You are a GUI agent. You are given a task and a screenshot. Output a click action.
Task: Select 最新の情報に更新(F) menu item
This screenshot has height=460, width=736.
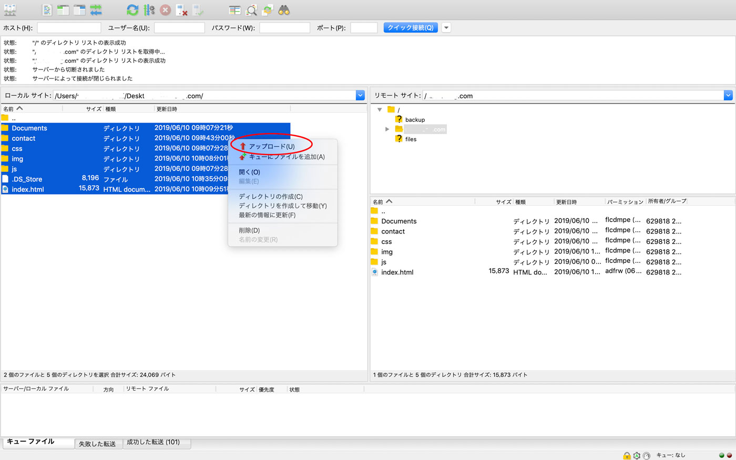pos(267,215)
